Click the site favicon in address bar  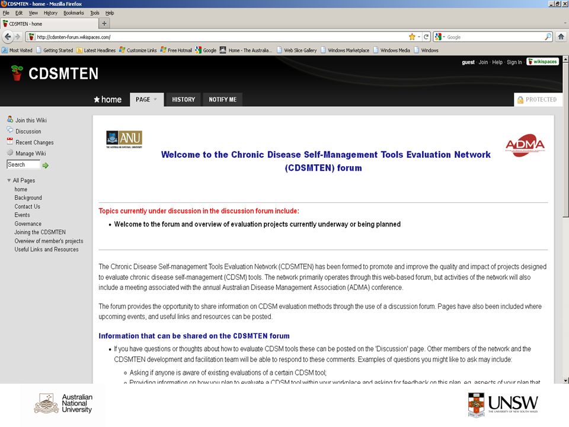click(x=31, y=37)
